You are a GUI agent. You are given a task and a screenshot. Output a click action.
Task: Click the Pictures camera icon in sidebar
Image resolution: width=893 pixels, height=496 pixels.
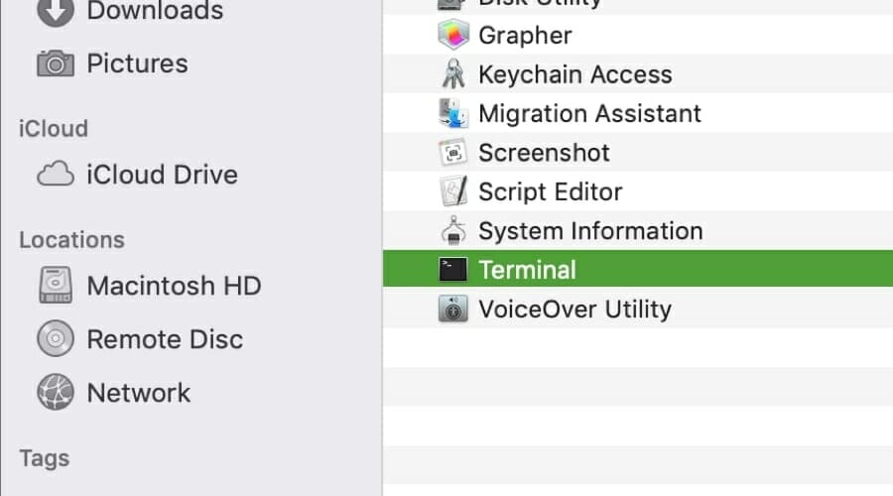[x=56, y=63]
